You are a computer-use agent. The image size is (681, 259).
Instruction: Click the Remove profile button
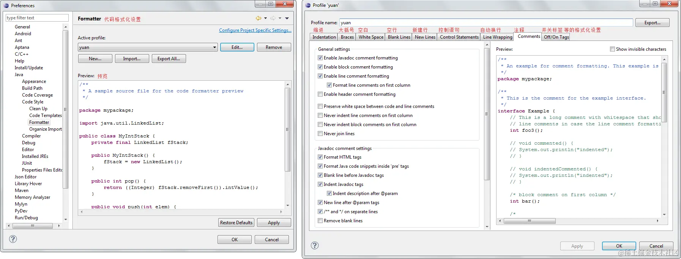click(274, 47)
